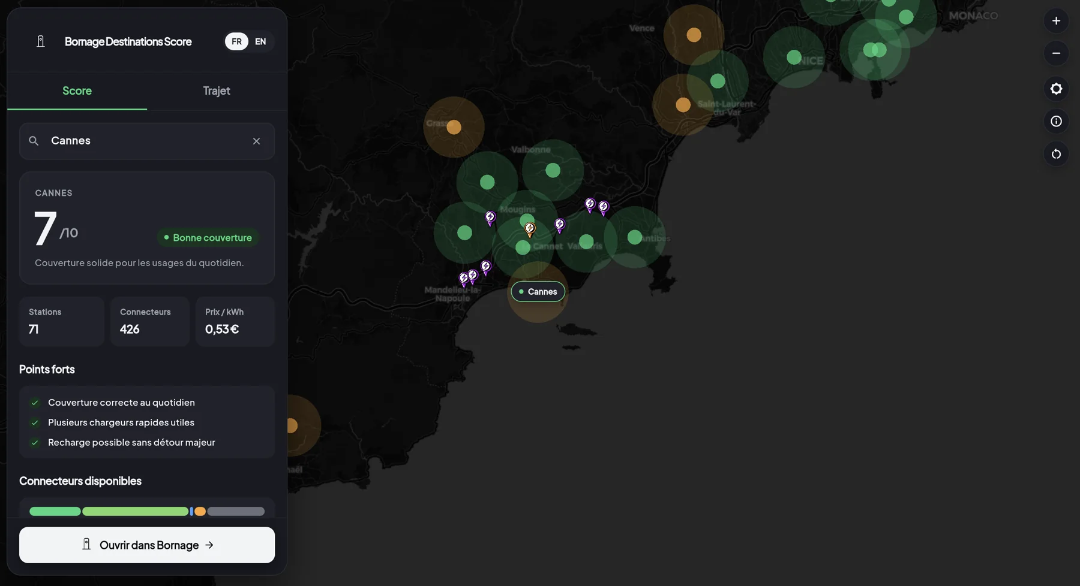Select the orange charging pin near Le Cannet
1080x586 pixels.
pyautogui.click(x=530, y=229)
